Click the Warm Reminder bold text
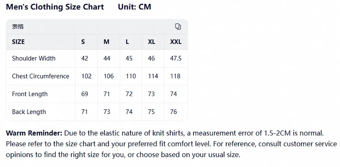 click(x=34, y=133)
